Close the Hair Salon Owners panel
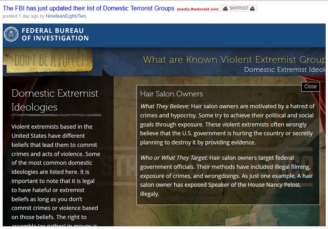 310,86
